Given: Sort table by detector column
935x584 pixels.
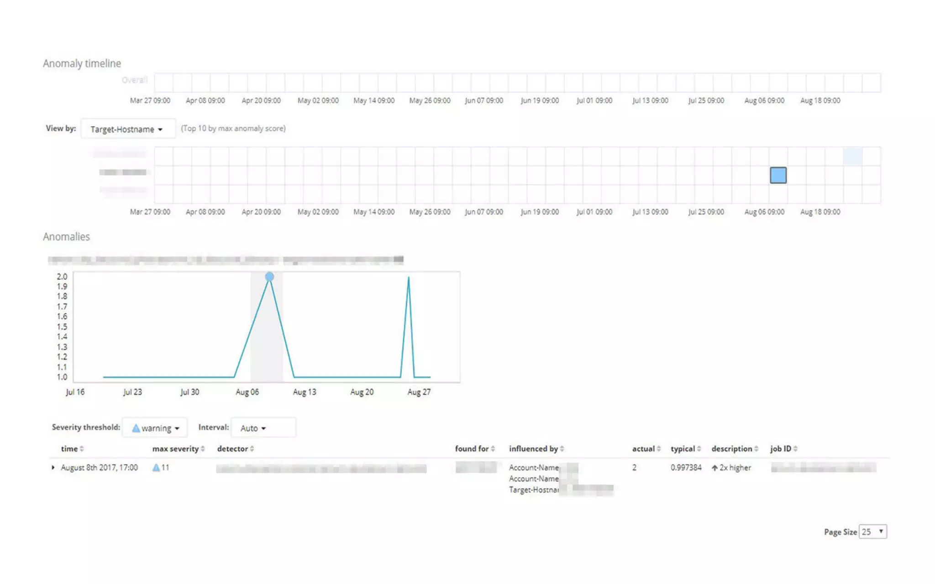Looking at the screenshot, I should click(236, 449).
